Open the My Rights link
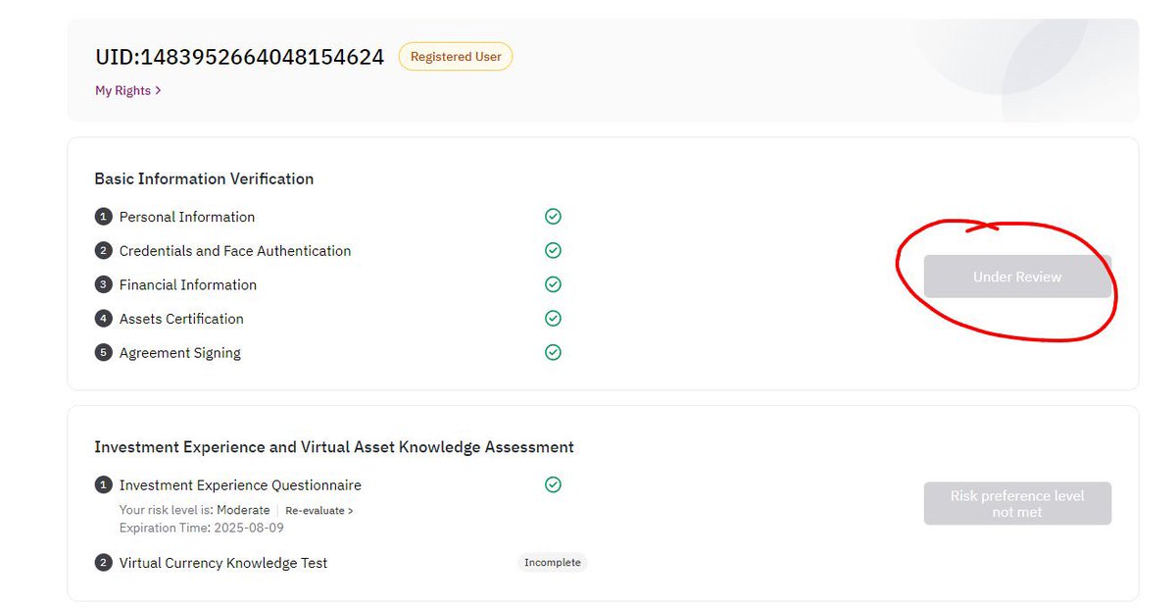The height and width of the screenshot is (608, 1176). click(x=127, y=90)
